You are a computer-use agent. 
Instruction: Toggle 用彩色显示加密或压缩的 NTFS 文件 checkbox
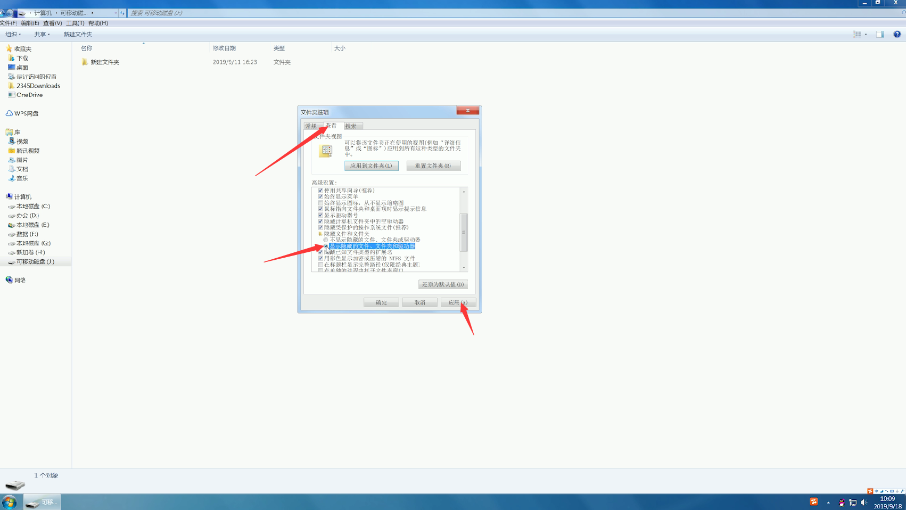click(x=320, y=258)
